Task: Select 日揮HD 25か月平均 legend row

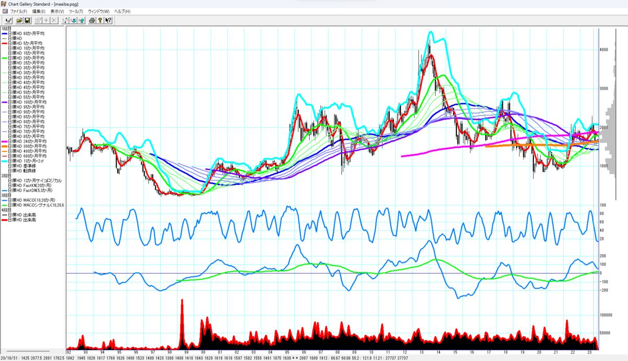Action: 26,63
